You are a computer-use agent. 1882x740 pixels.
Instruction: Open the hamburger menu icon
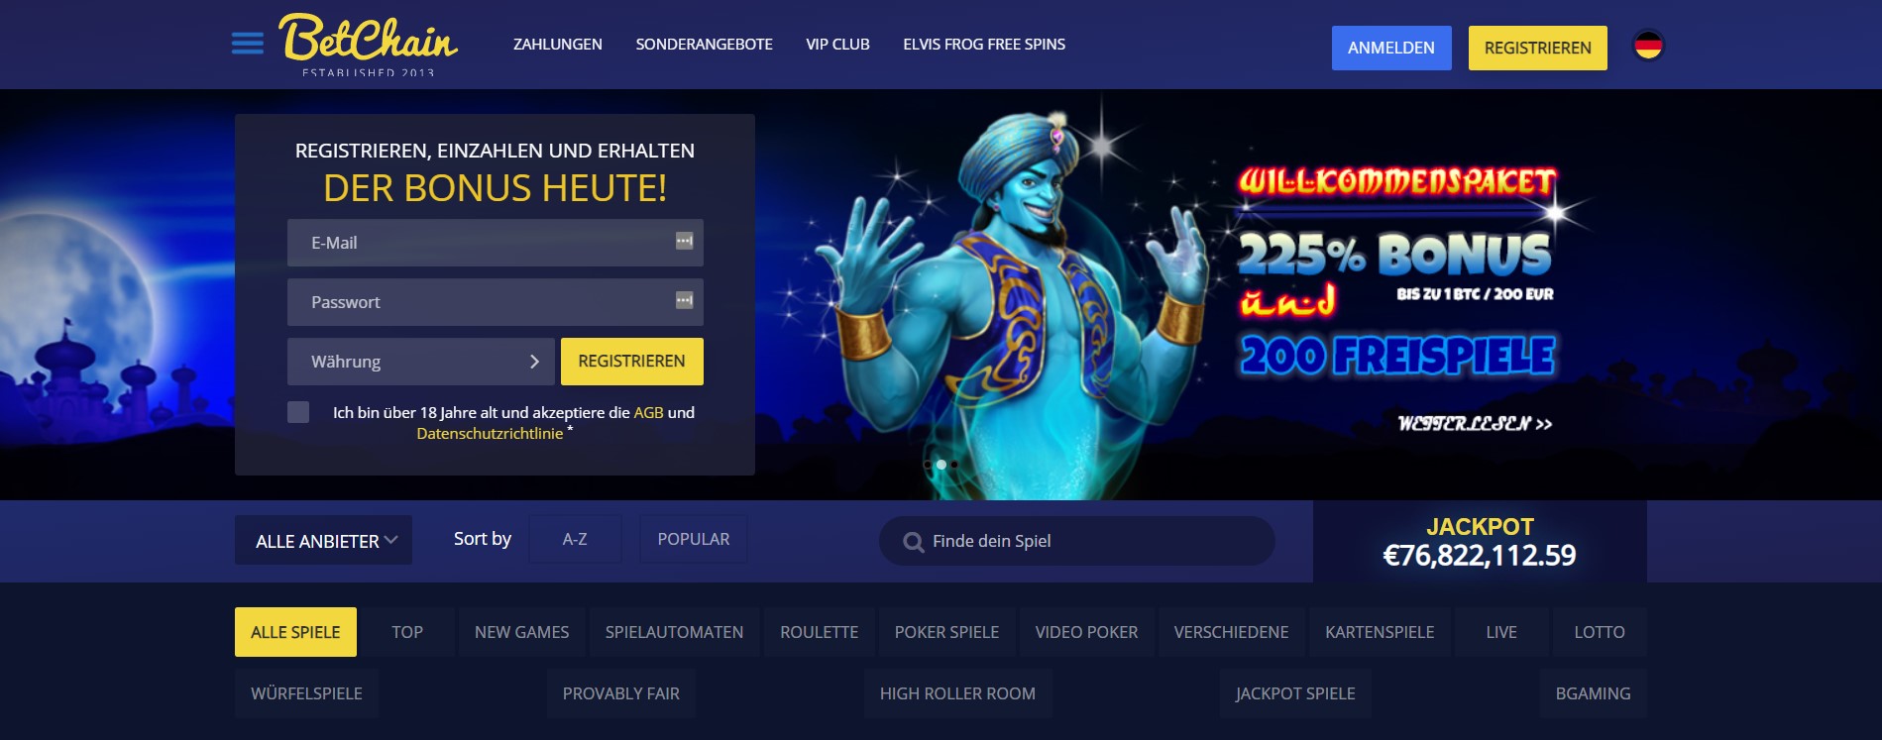pyautogui.click(x=247, y=43)
